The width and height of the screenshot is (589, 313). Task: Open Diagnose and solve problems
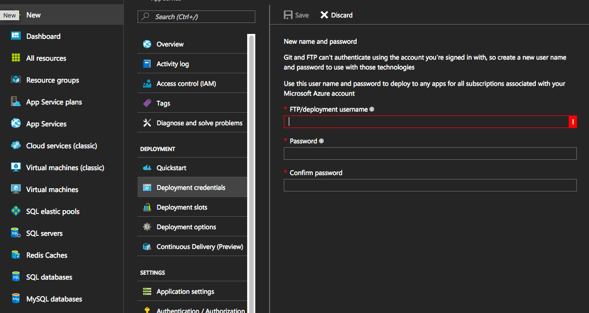192,123
